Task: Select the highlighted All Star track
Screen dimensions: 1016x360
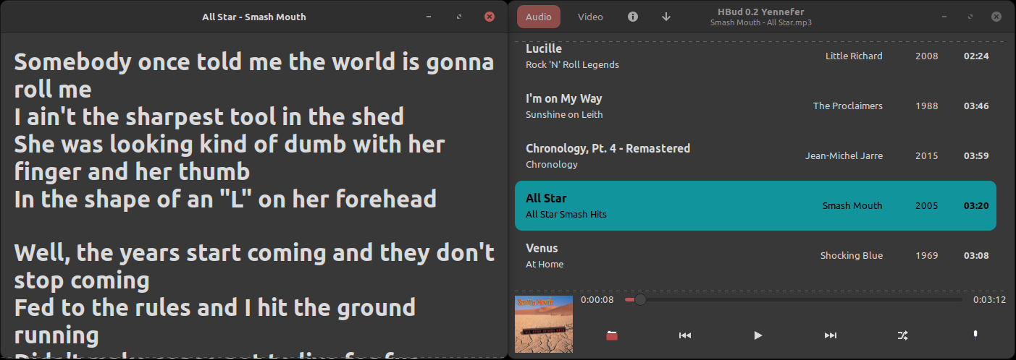Action: (x=755, y=206)
